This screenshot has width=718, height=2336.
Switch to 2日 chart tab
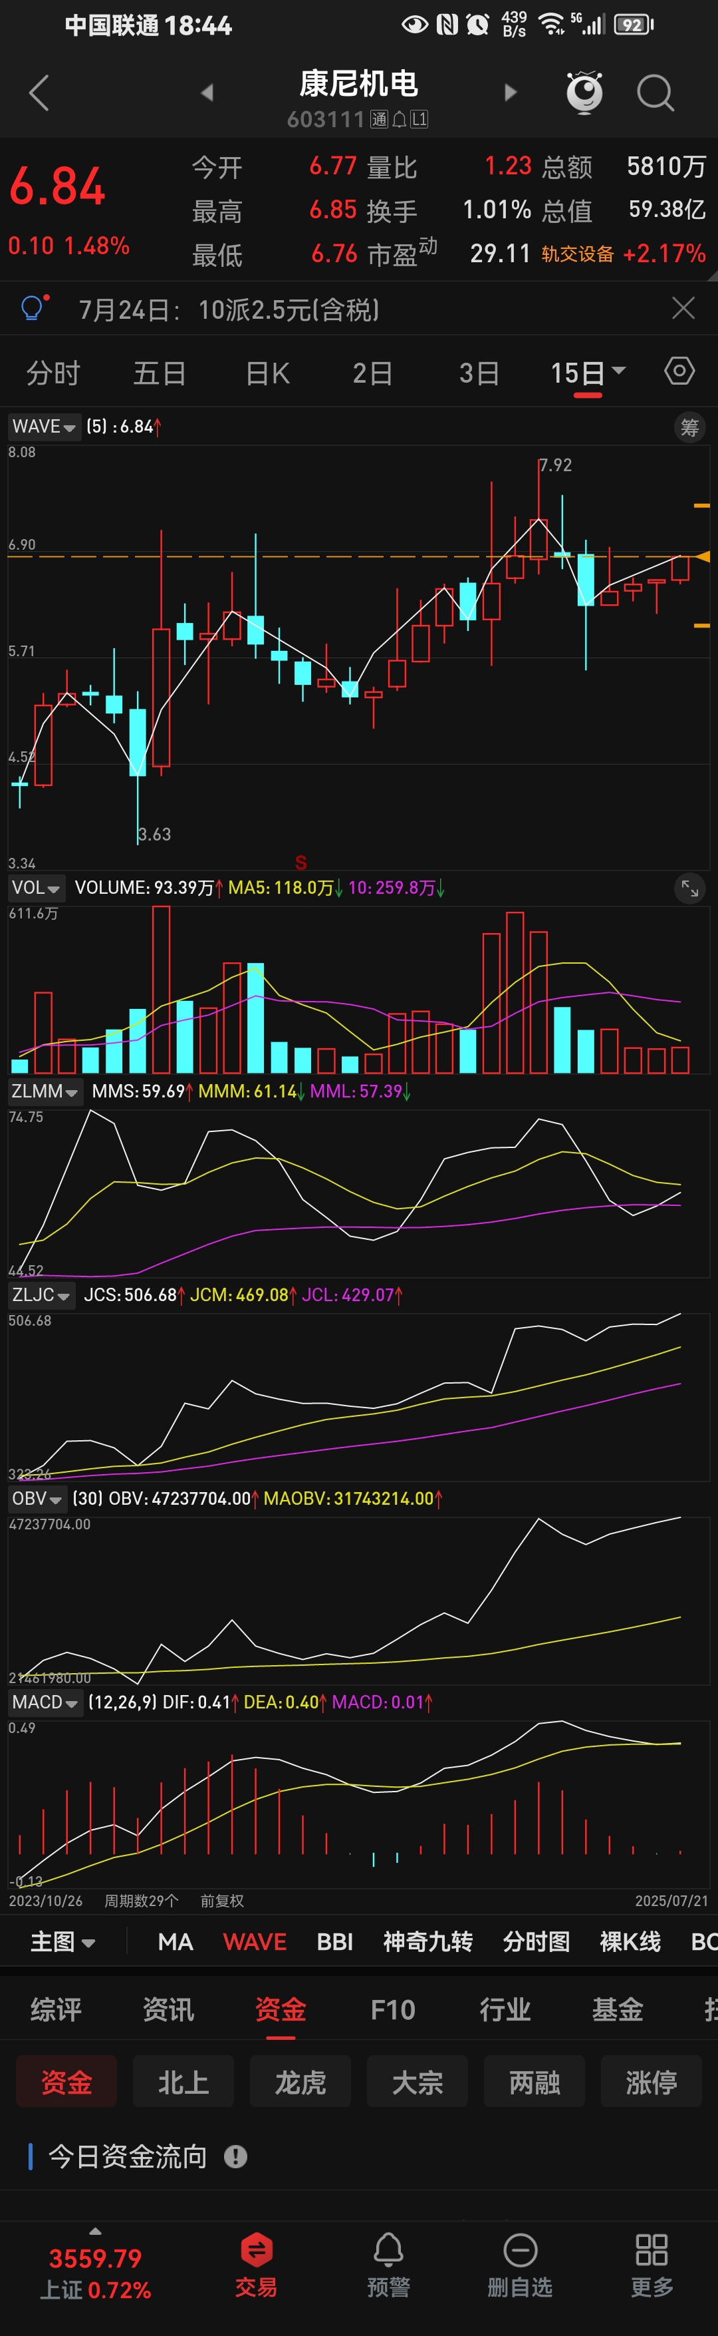click(372, 373)
